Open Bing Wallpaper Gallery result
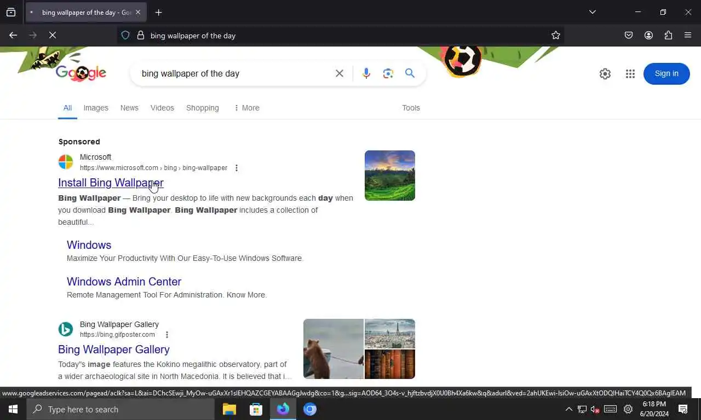Screen dimensions: 701x420 [114, 349]
